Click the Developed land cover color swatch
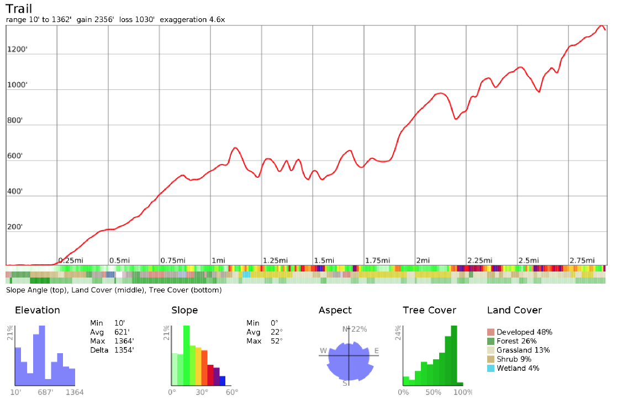This screenshot has width=617, height=410. point(491,332)
